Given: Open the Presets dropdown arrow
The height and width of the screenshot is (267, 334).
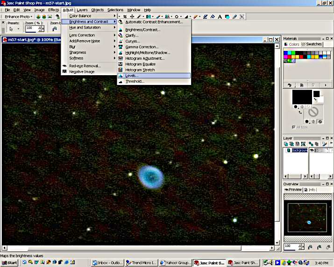Looking at the screenshot, I should pyautogui.click(x=19, y=29).
